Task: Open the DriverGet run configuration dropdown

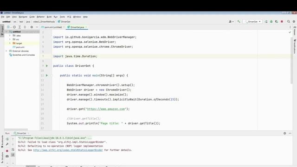Action: [253, 22]
